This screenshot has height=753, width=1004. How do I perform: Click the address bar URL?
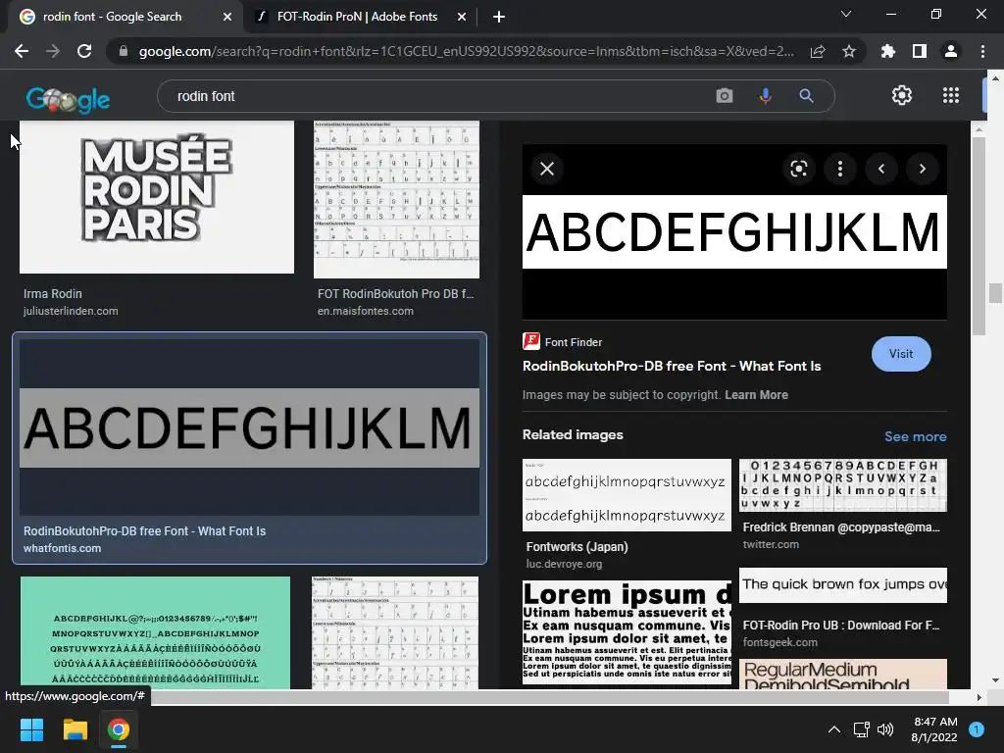(466, 51)
